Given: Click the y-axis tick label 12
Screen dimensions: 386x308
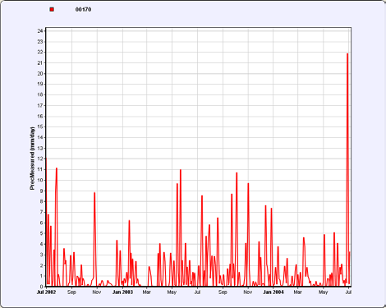Looking at the screenshot, I should pyautogui.click(x=40, y=159).
